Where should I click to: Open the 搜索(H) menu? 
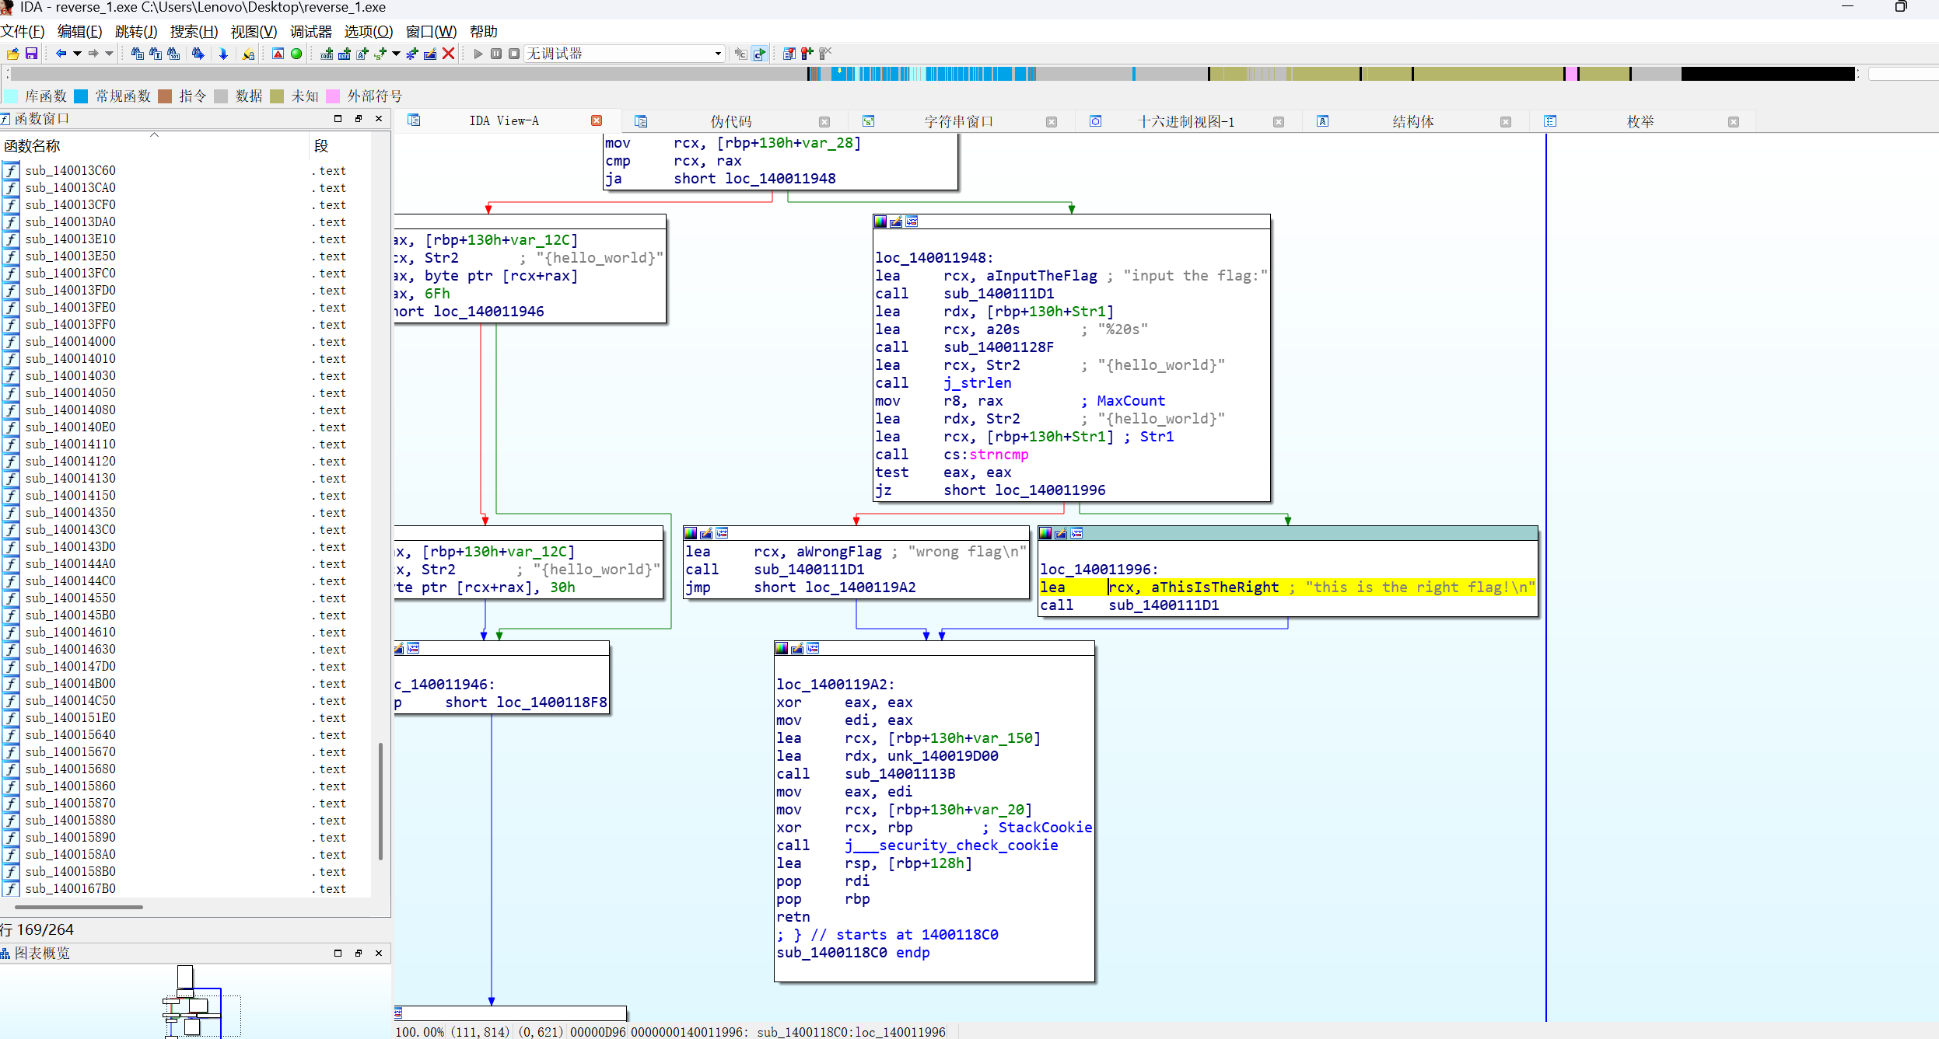[194, 32]
